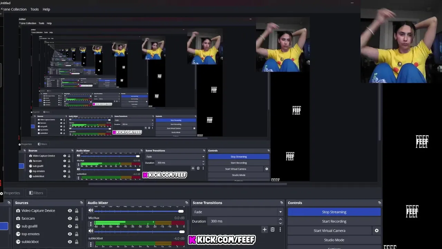Decrease transition duration with down arrow

[280, 223]
